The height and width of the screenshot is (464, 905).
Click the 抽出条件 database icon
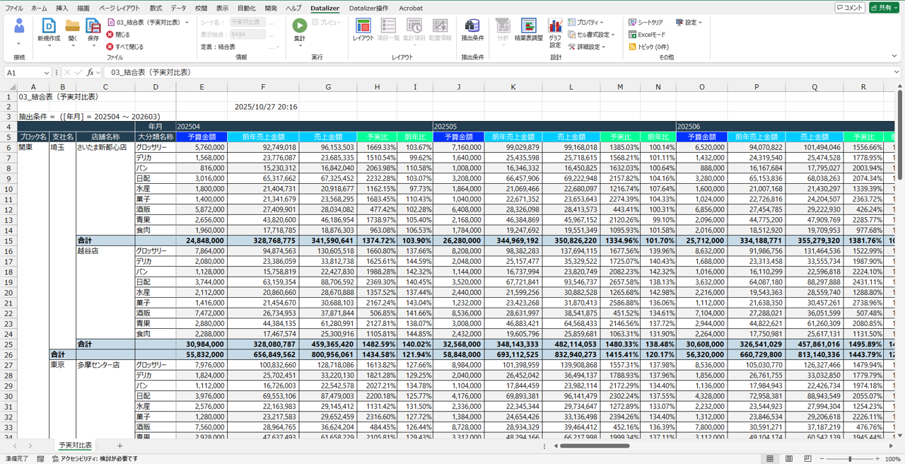point(472,26)
